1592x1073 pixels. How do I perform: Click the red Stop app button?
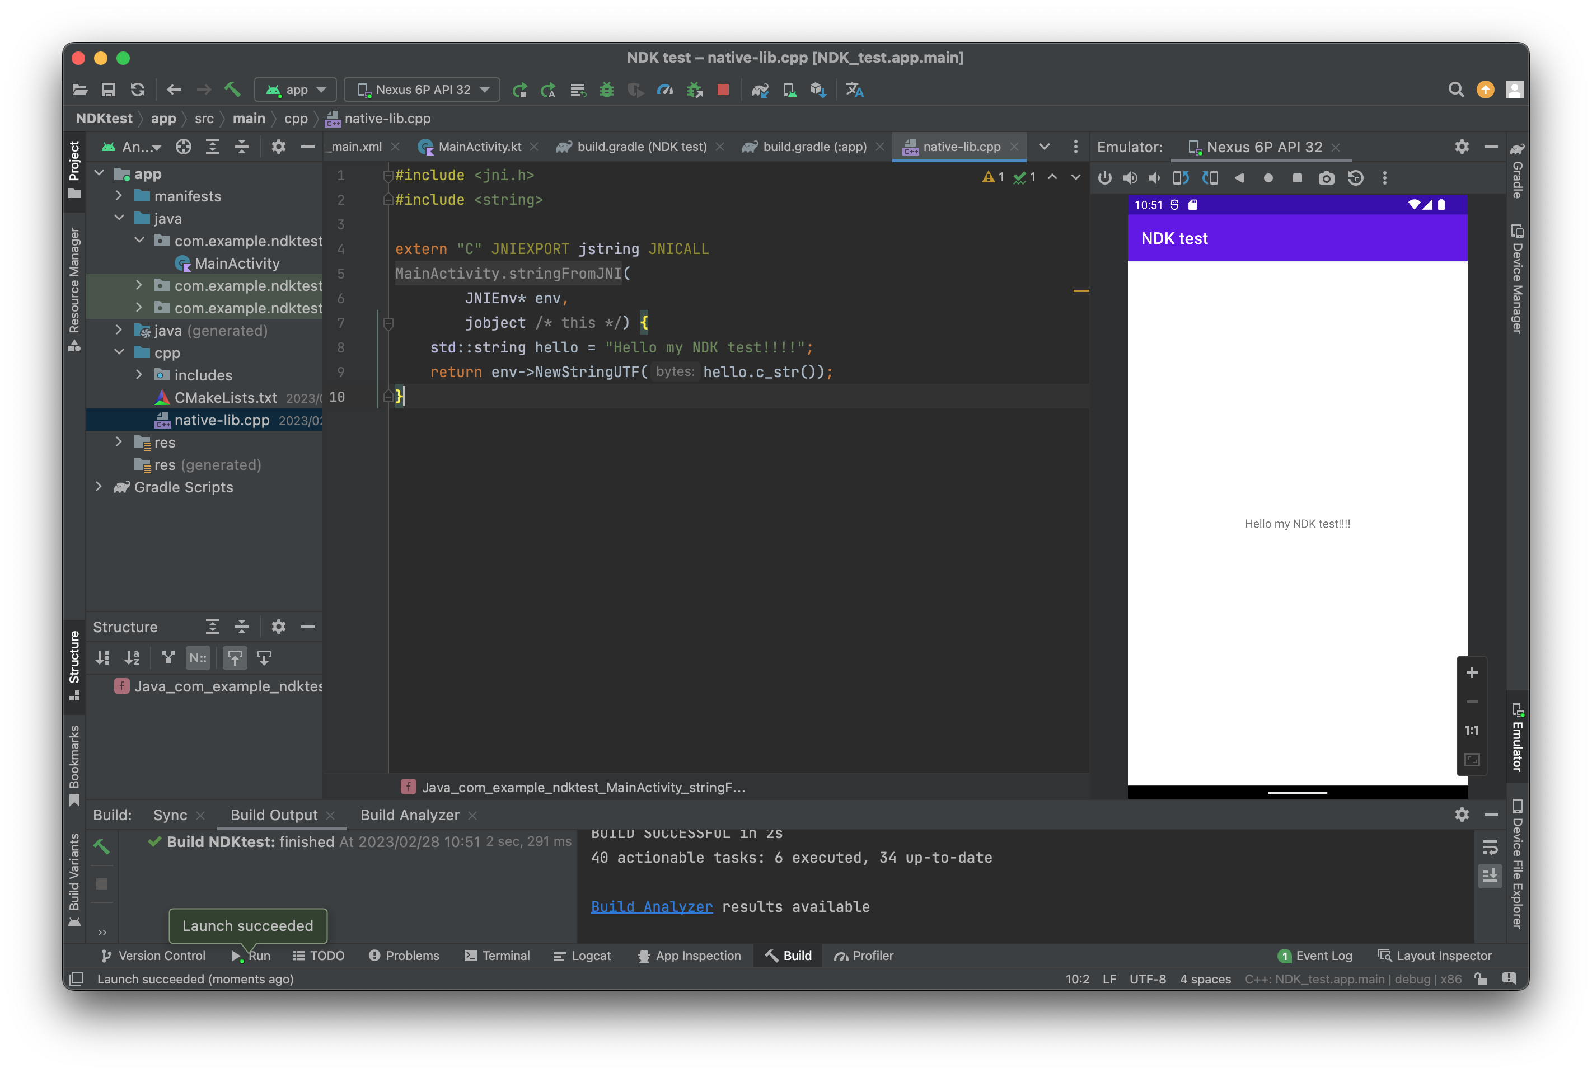pyautogui.click(x=723, y=90)
